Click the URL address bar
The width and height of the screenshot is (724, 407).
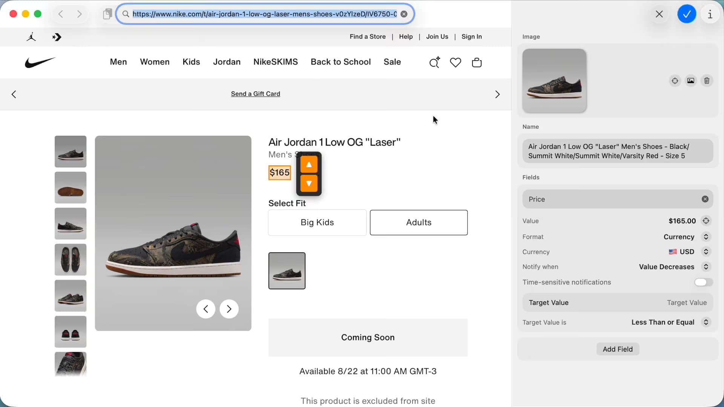click(x=265, y=14)
